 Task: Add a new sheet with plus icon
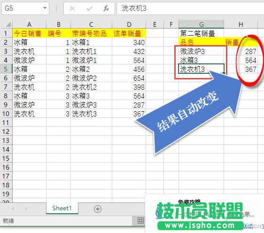pos(98,209)
